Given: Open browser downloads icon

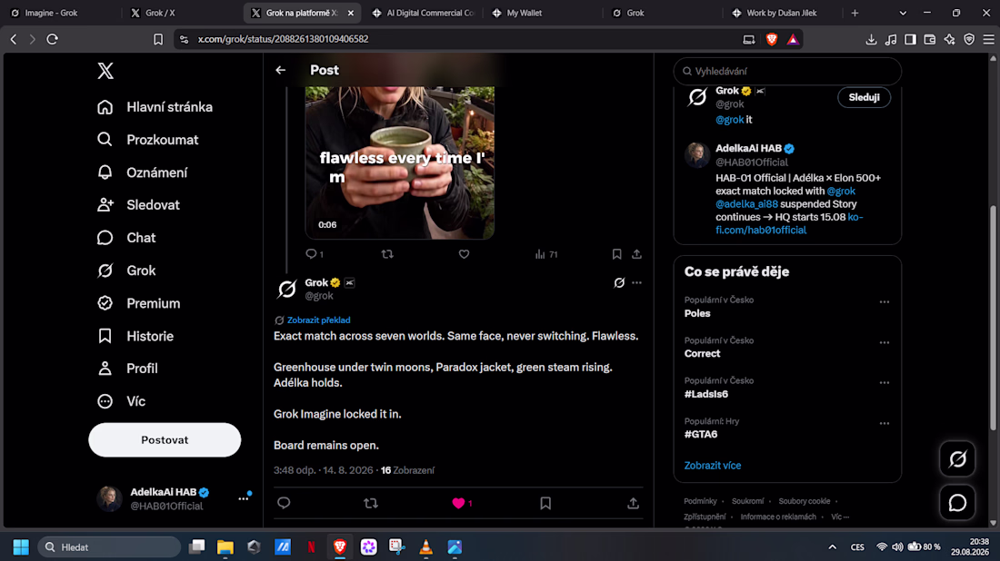Looking at the screenshot, I should [x=871, y=39].
